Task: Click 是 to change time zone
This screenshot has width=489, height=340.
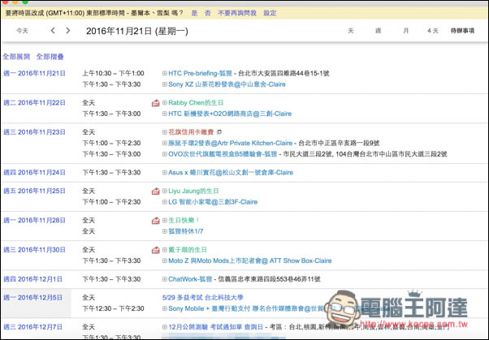Action: (194, 13)
